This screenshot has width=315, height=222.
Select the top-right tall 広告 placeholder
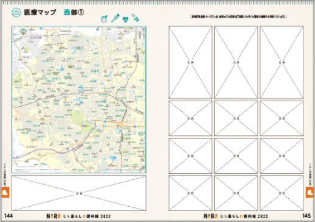281,62
